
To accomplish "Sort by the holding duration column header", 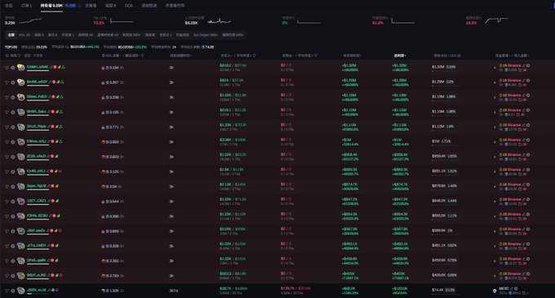I will click(180, 56).
